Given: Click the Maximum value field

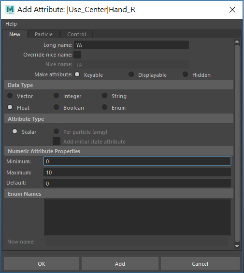Looking at the screenshot, I should click(x=137, y=172).
